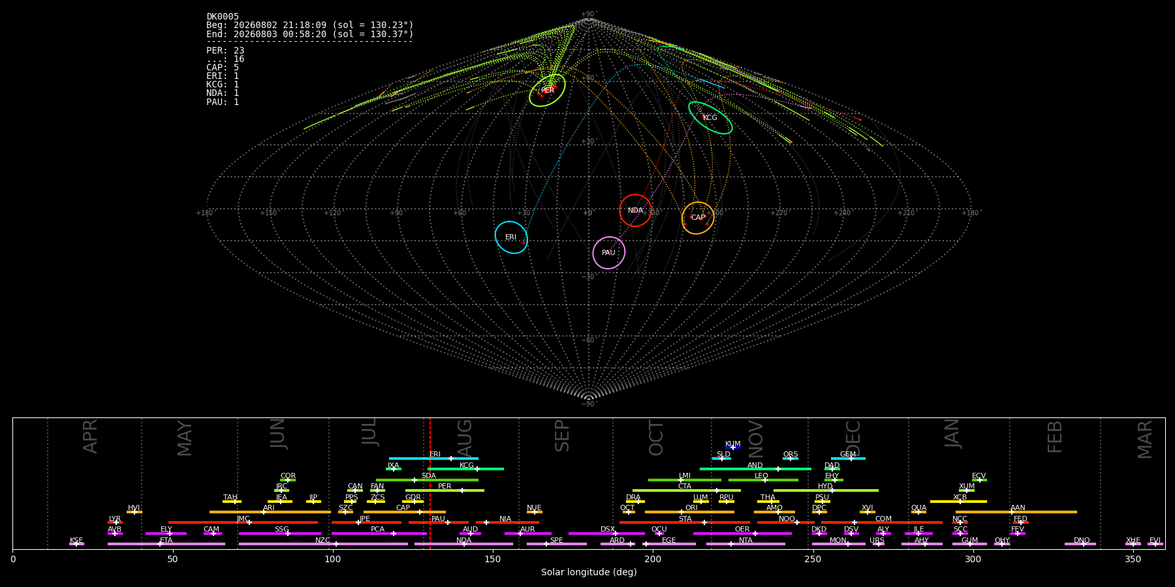Click the PER radiant ellipse on sky map
Image resolution: width=1175 pixels, height=587 pixels.
(547, 90)
